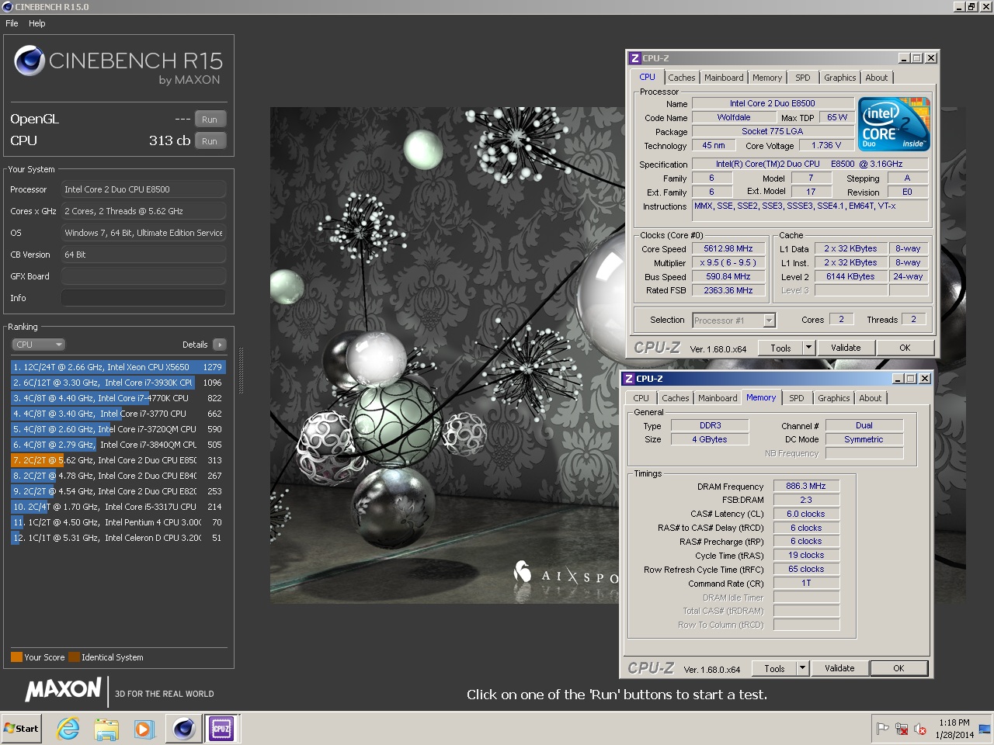Click Tools button in upper CPU-Z window
Screen dimensions: 994x745
coord(780,348)
